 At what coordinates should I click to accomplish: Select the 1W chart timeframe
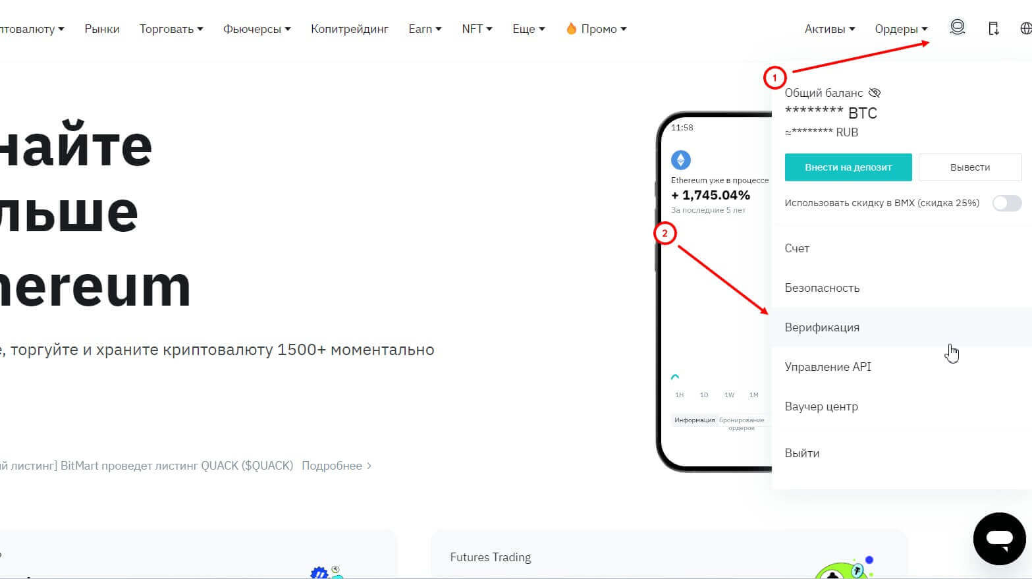[729, 395]
